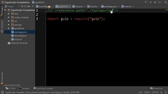Click the inspector icon at status bar end

tap(166, 92)
